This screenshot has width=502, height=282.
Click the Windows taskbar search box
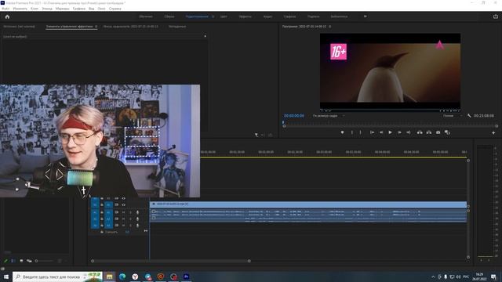click(x=57, y=277)
